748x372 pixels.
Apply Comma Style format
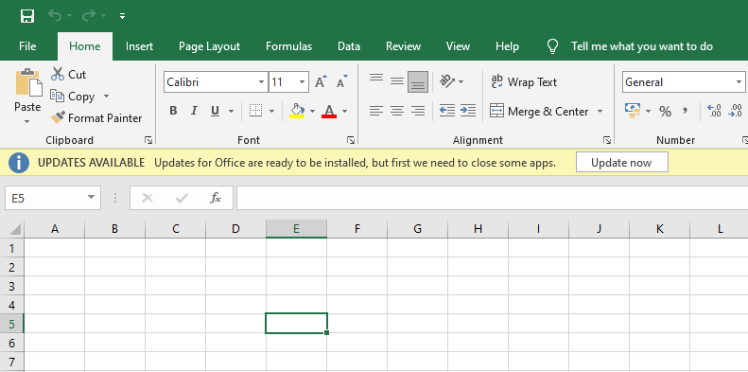pyautogui.click(x=685, y=112)
